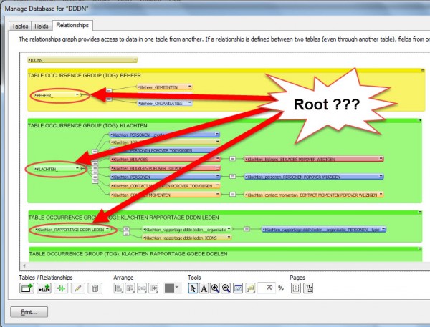
Task: Select the text note tool
Action: coord(204,288)
